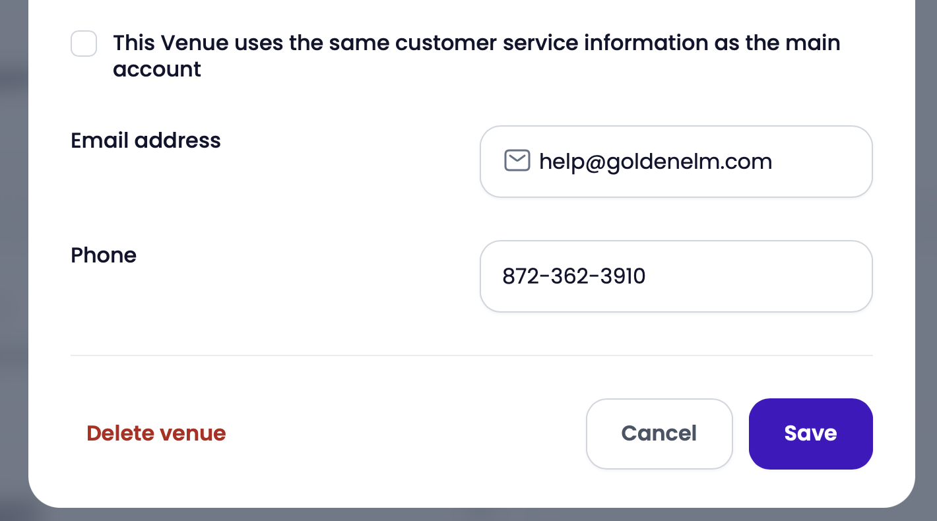Click the divider line above the buttons
Screen dimensions: 937x521
[x=472, y=355]
